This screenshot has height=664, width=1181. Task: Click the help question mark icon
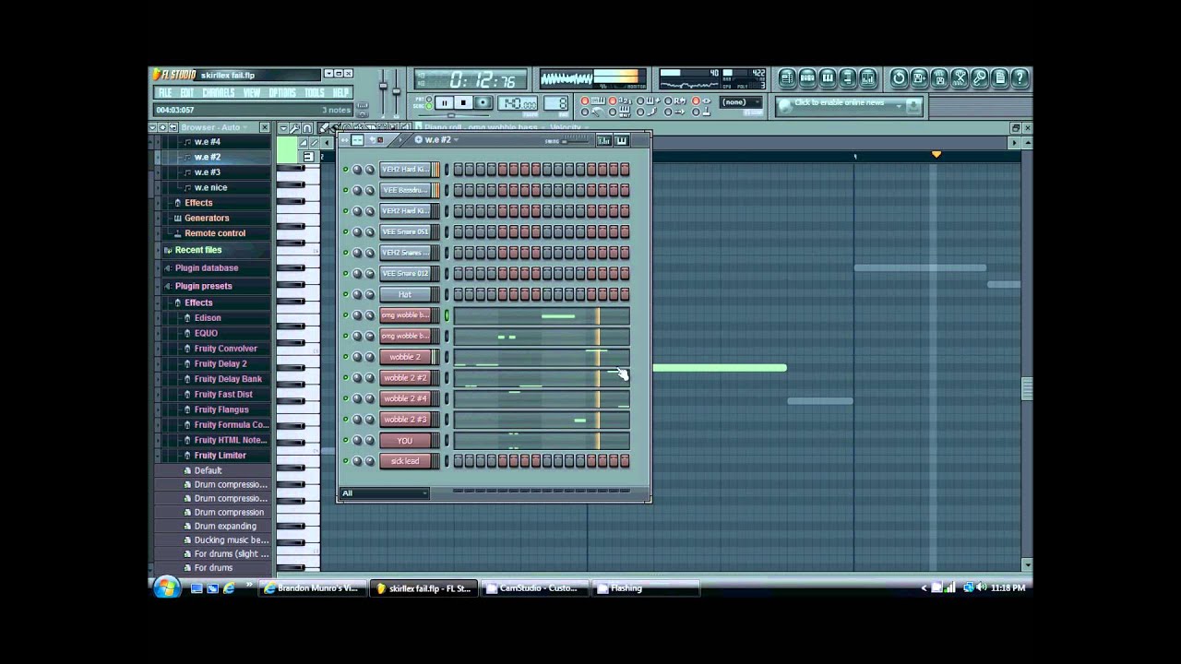click(x=1020, y=77)
